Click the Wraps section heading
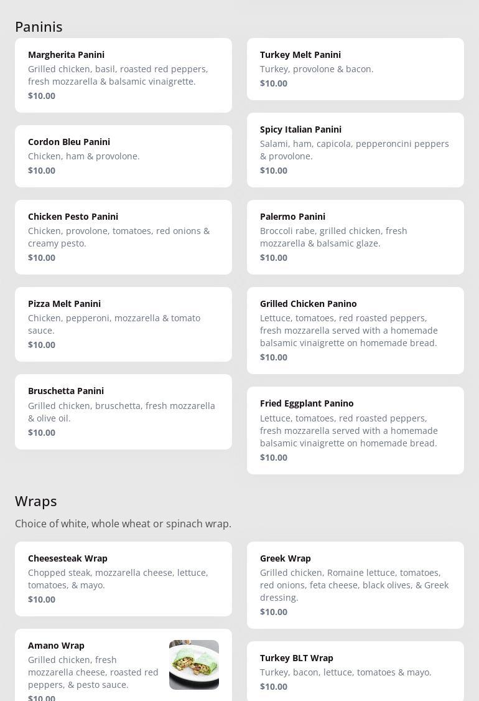The image size is (479, 701). [x=36, y=501]
